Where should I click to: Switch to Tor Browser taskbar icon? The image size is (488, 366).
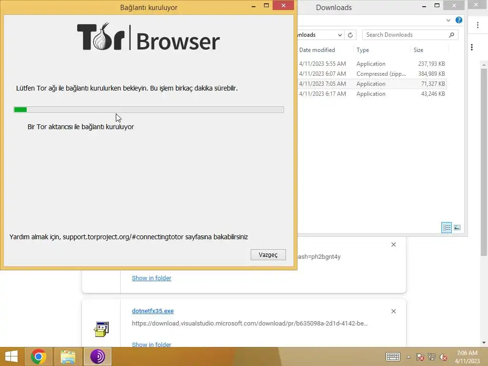(x=97, y=356)
